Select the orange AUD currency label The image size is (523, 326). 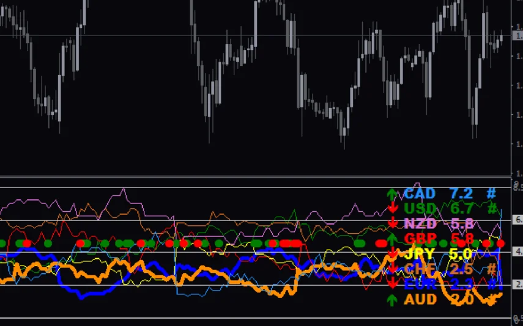click(x=420, y=300)
